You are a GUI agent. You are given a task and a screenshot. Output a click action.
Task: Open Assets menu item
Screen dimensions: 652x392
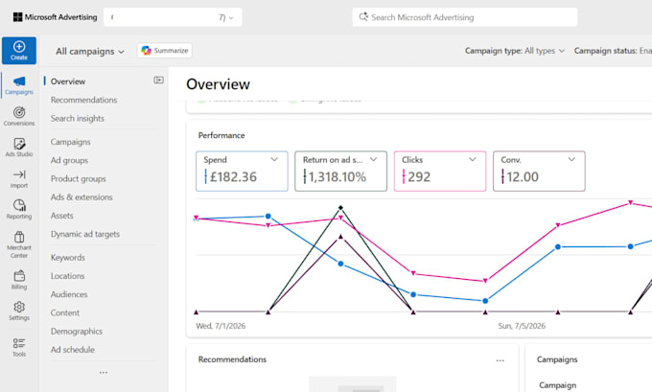point(62,216)
